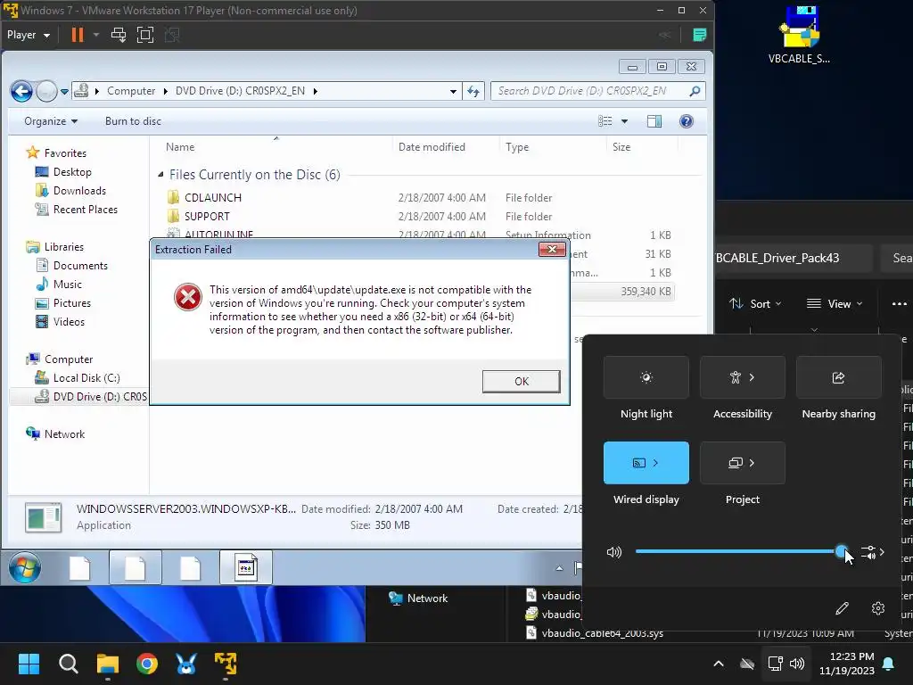Sort by Name column header
913x685 pixels.
click(180, 147)
